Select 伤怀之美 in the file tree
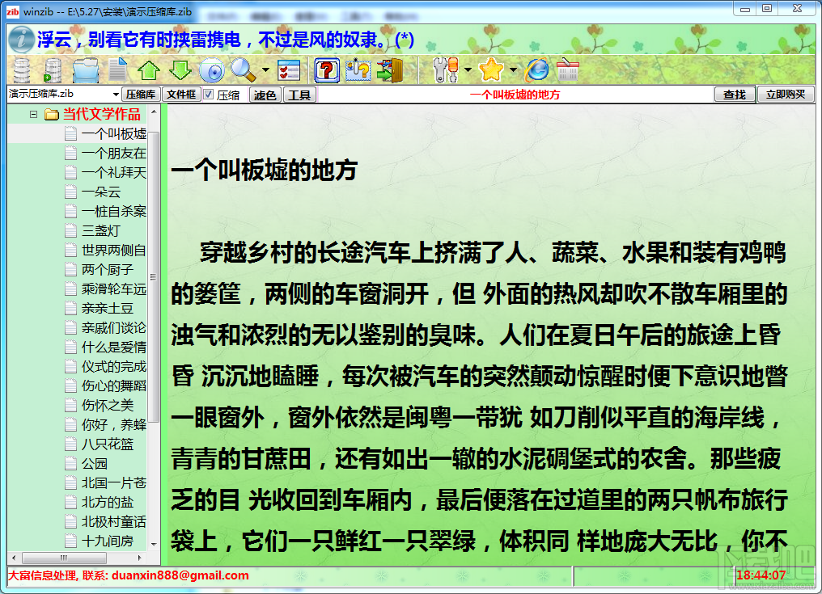This screenshot has width=822, height=594. [x=108, y=405]
